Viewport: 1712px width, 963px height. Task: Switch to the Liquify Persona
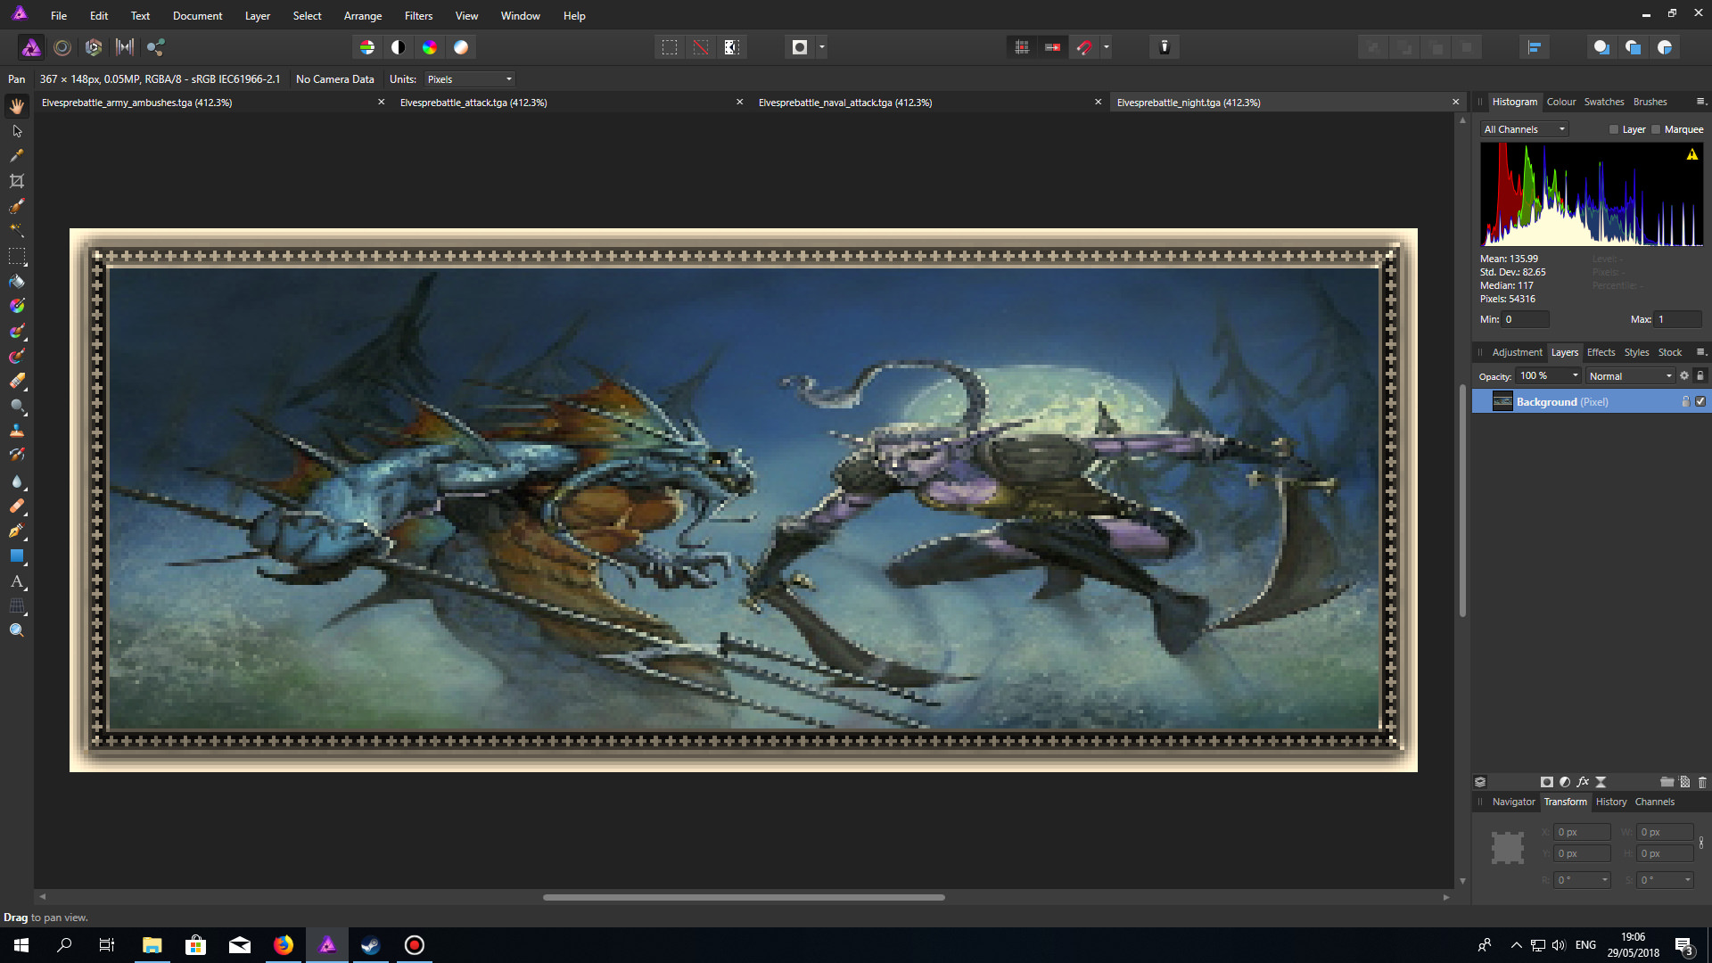point(62,47)
